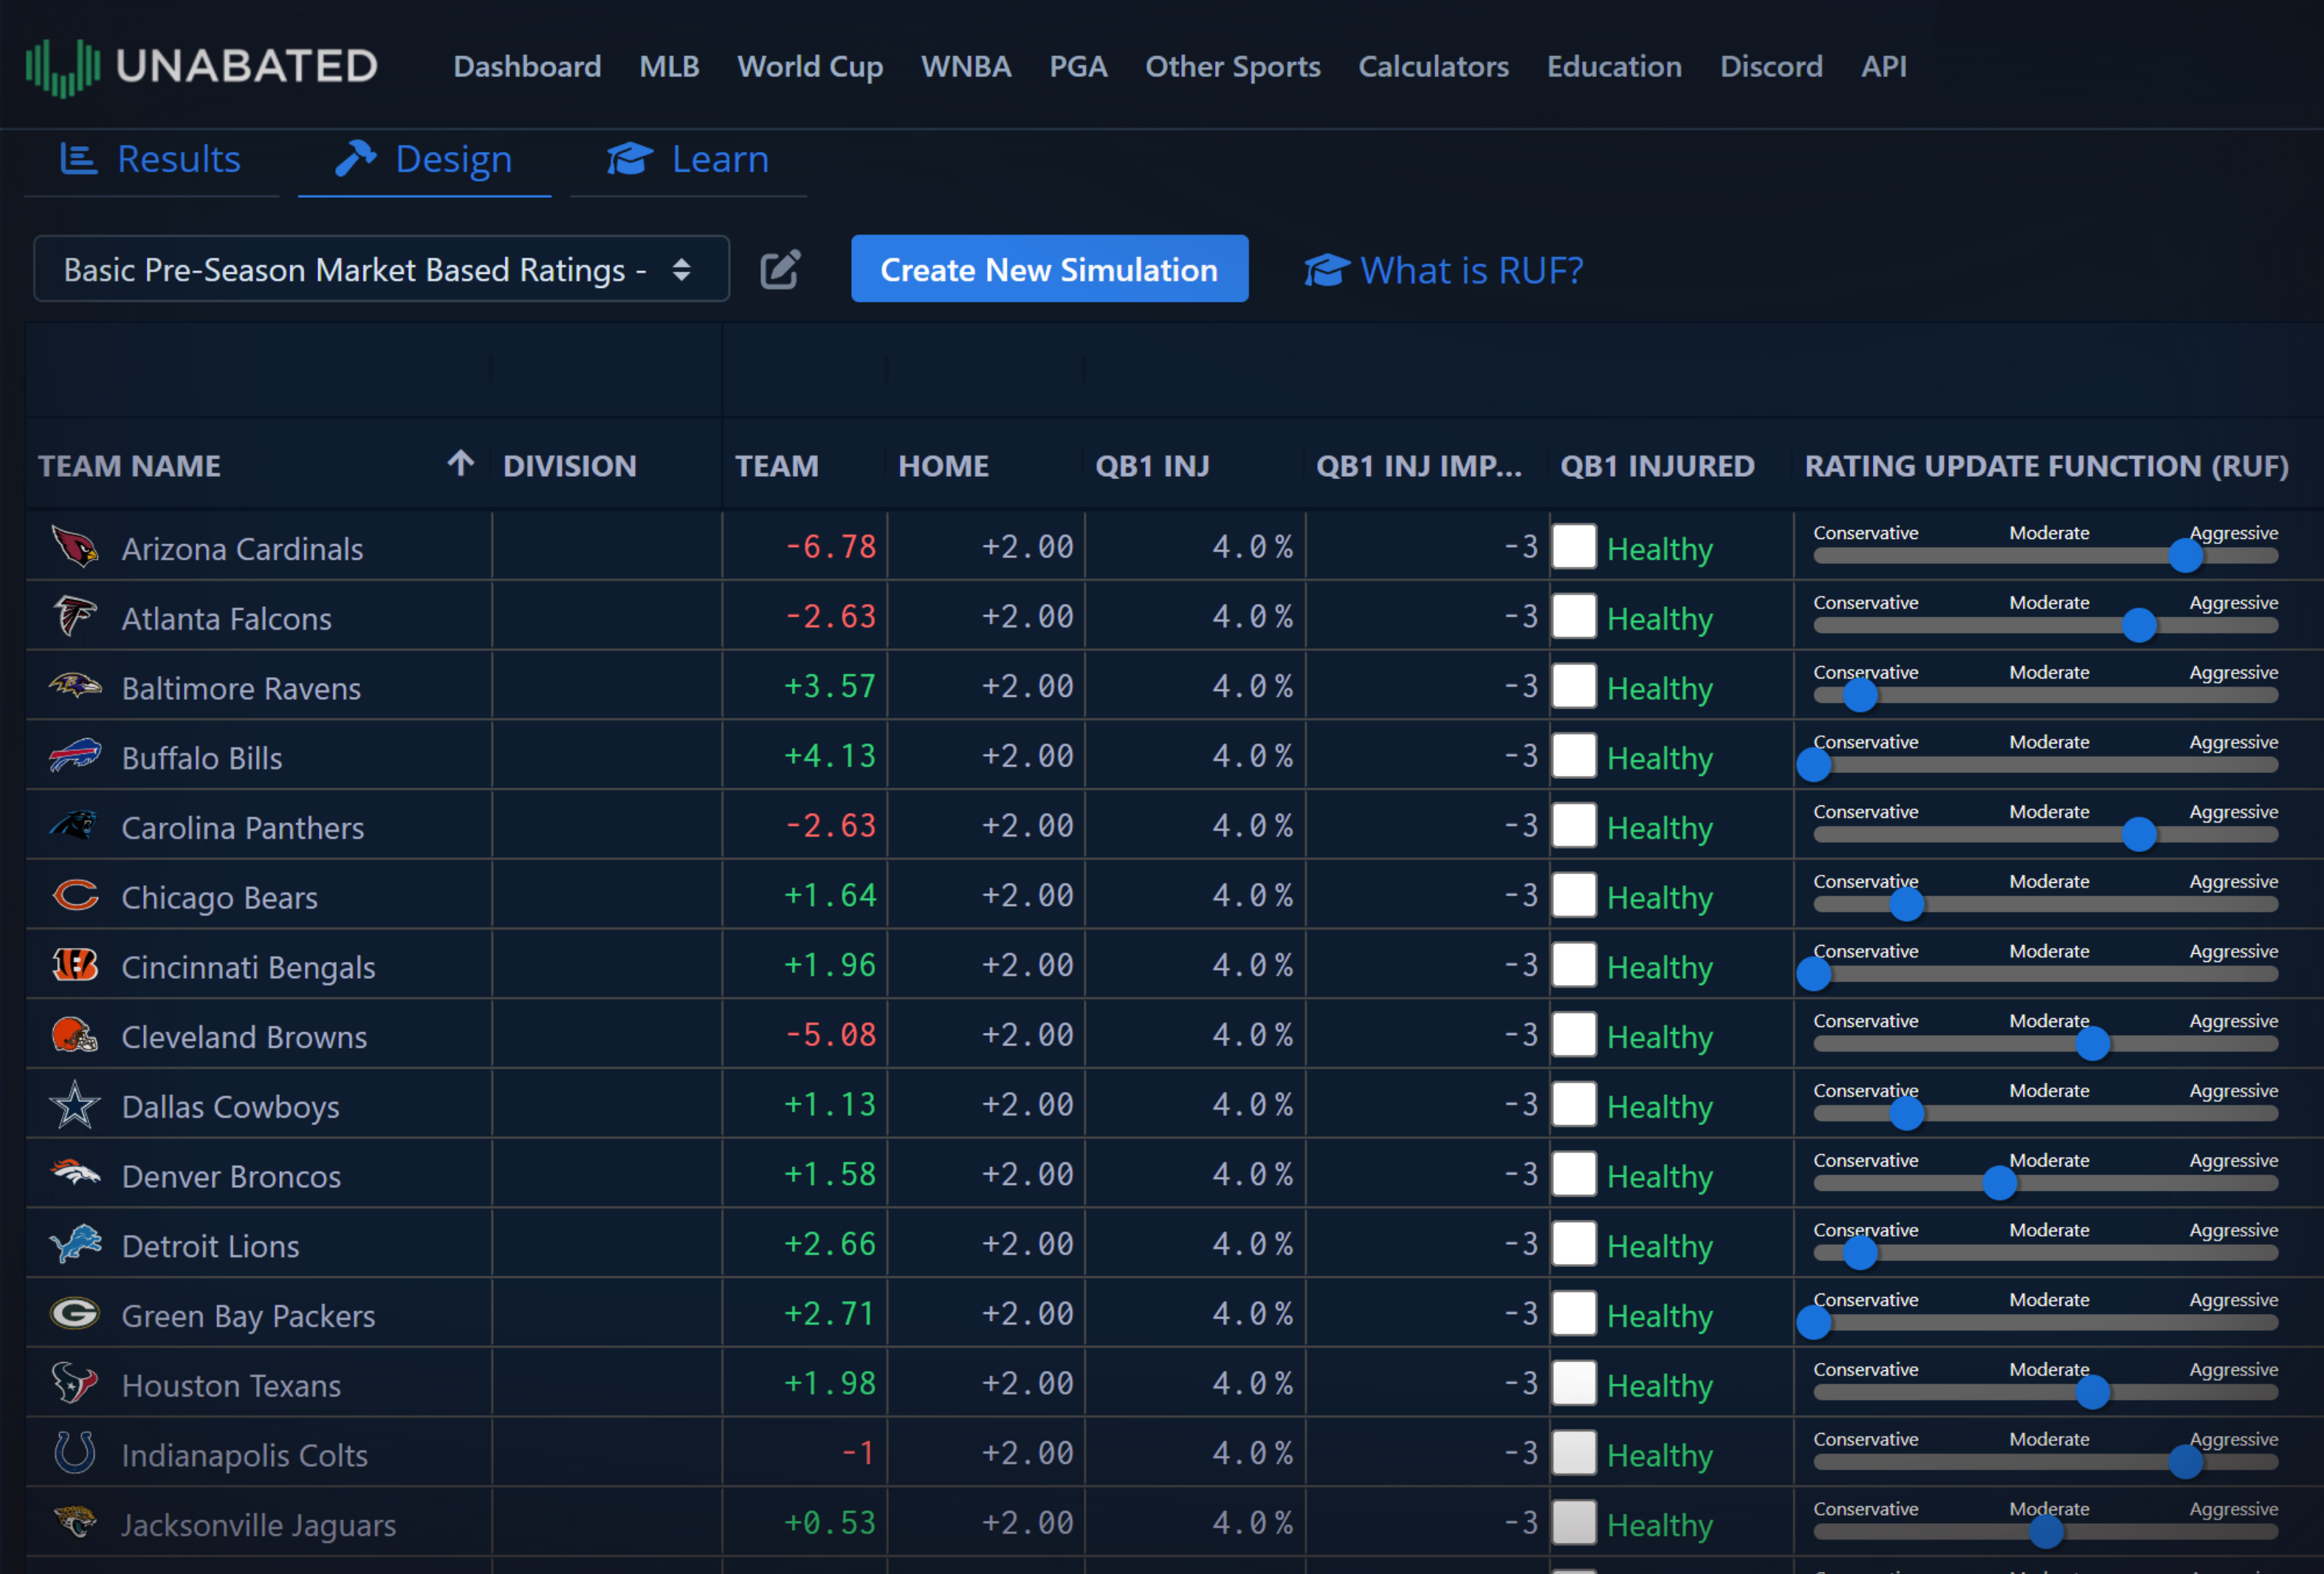Switch to the Results tab

[151, 159]
